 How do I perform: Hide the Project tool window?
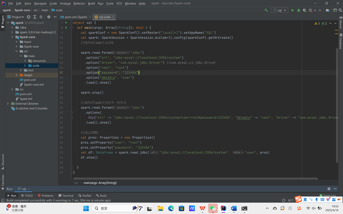[55, 17]
